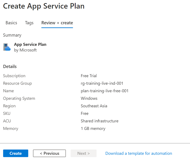Select the Review + create tab
Image resolution: width=190 pixels, height=160 pixels.
[x=57, y=23]
